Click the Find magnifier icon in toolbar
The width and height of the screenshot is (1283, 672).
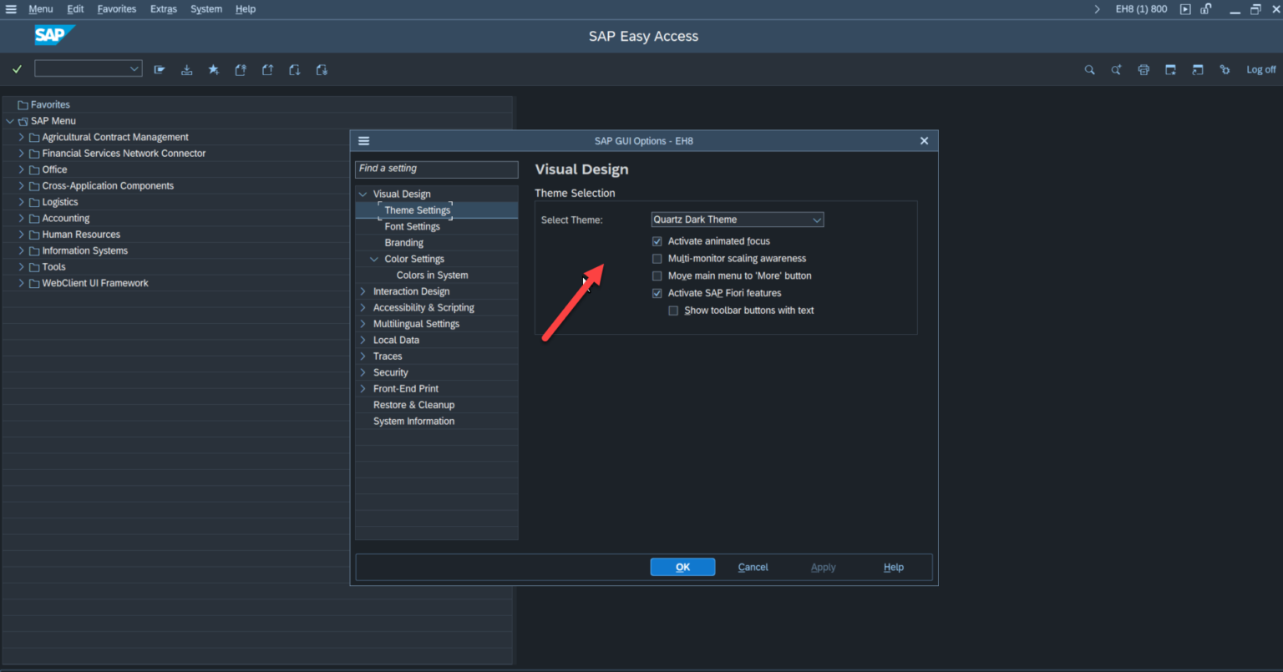coord(1089,70)
